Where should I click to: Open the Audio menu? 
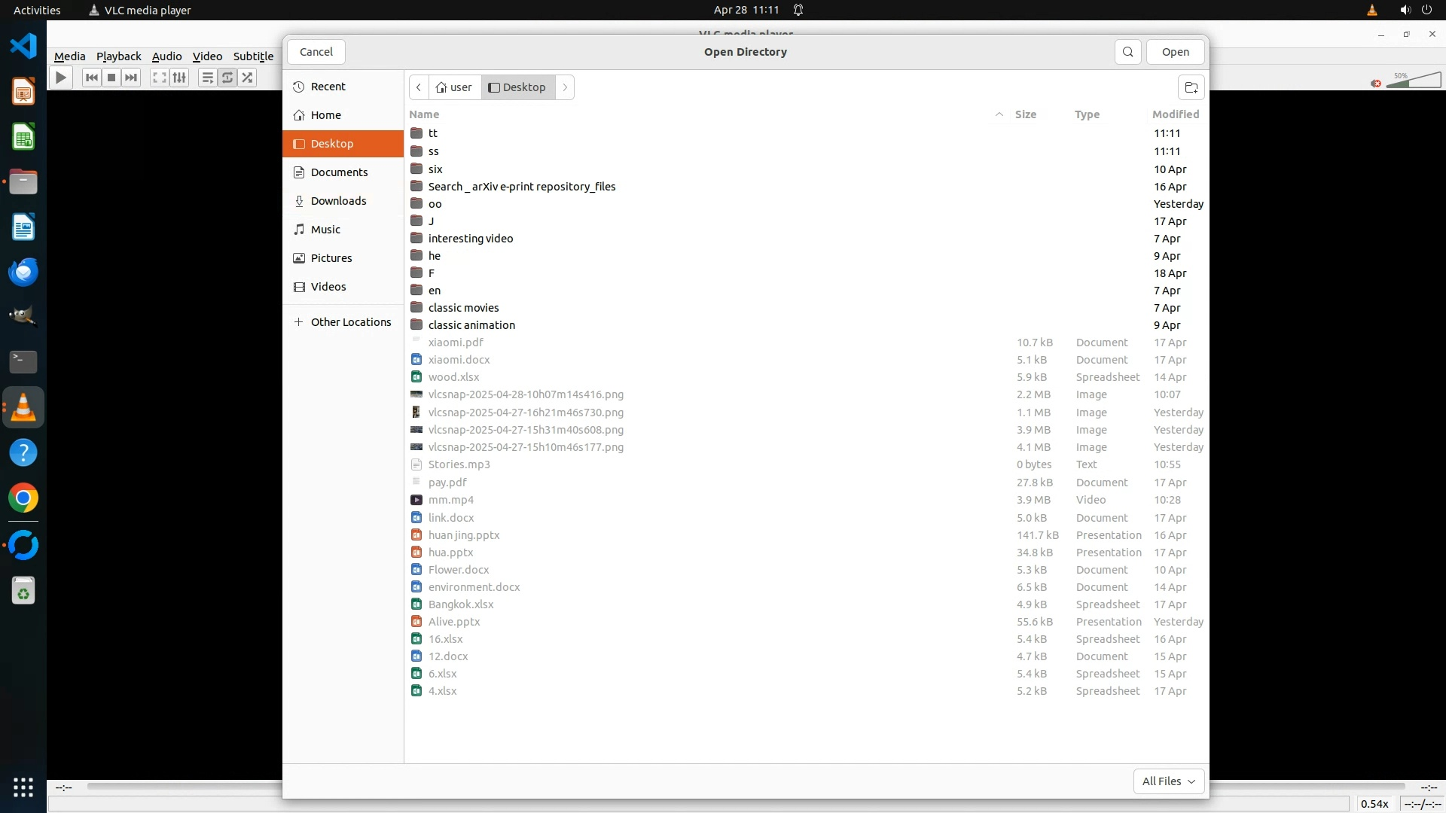166,56
